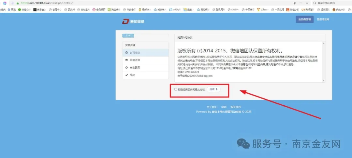
Task: Open the 一元机场 bookmark
Action: click(277, 10)
